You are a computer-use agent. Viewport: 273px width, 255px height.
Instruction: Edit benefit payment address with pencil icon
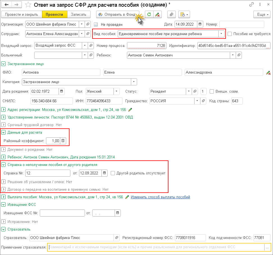point(127,197)
